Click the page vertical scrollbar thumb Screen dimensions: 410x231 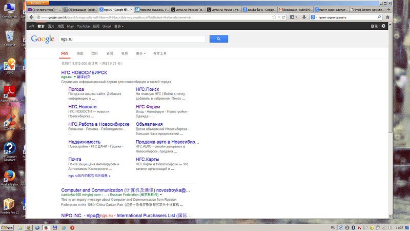tap(390, 80)
